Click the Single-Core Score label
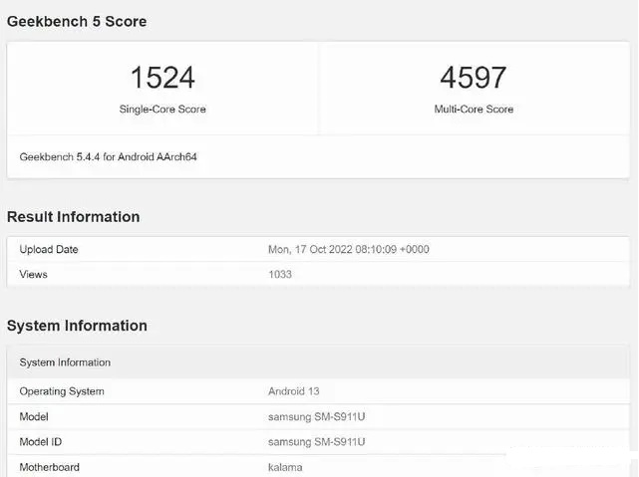The width and height of the screenshot is (639, 477). click(x=162, y=110)
